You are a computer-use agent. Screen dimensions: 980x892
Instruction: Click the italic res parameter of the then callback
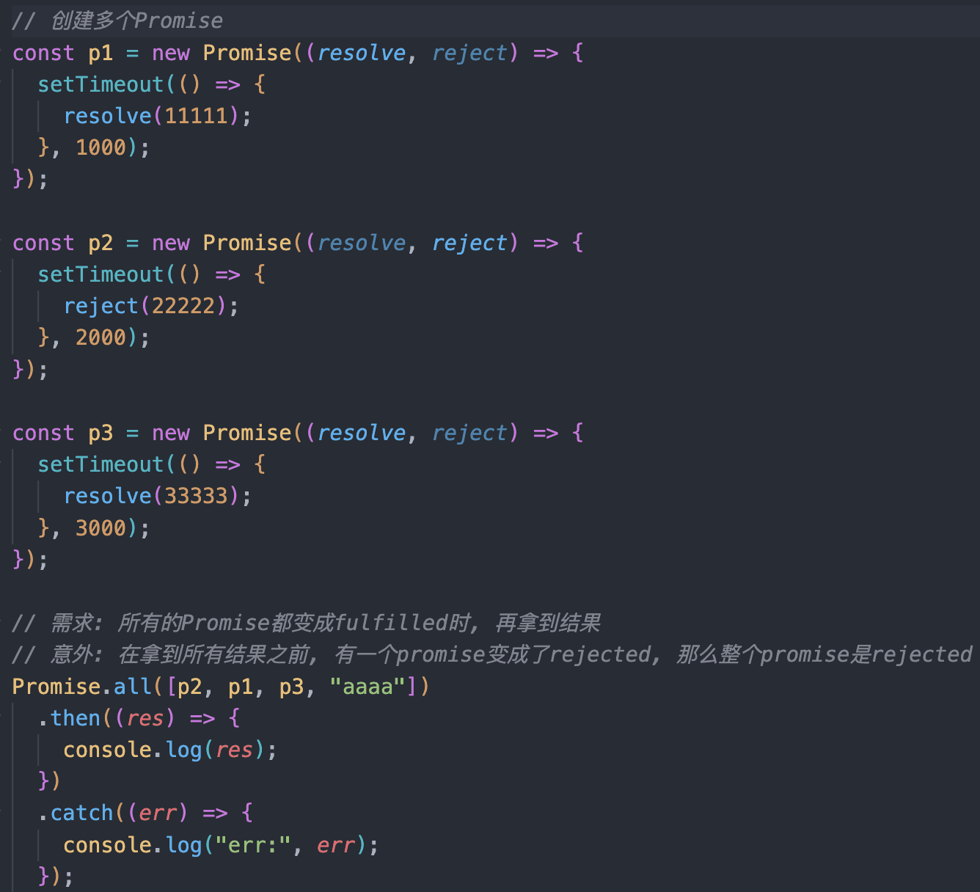tap(145, 718)
